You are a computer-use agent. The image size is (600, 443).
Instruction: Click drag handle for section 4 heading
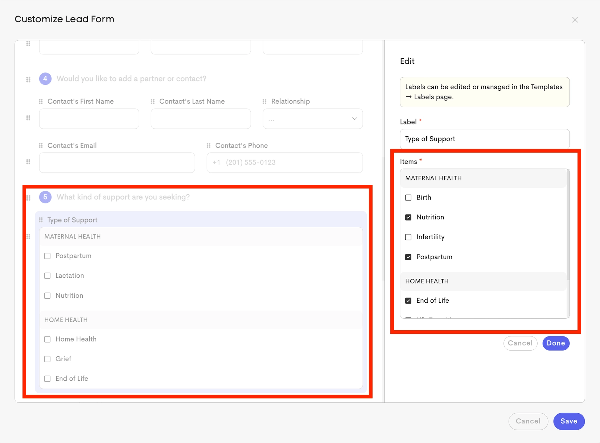click(x=28, y=79)
